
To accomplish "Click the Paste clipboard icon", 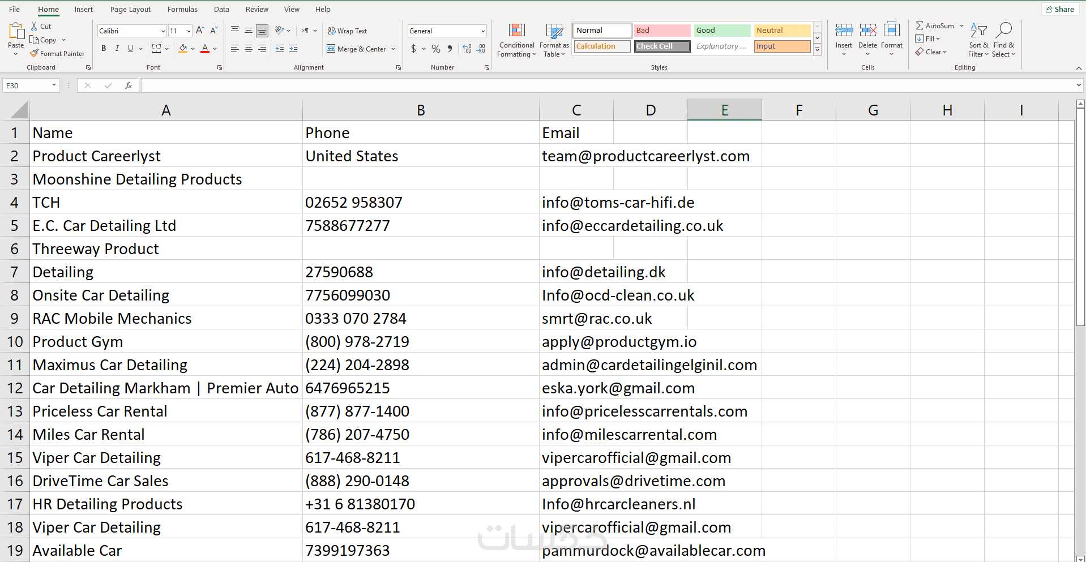I will (x=16, y=31).
